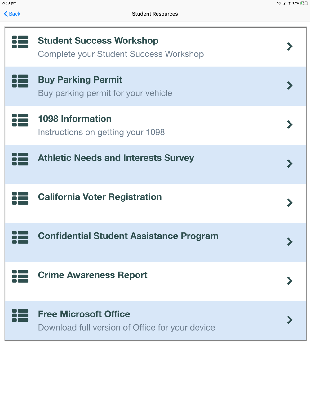310x414 pixels.
Task: Tap chevron for Athletic Needs and Interests Survey
Action: point(290,164)
